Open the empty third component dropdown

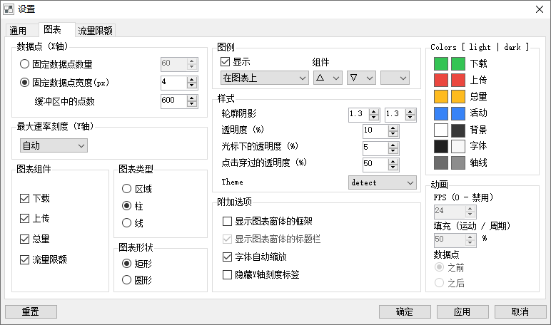[x=395, y=78]
